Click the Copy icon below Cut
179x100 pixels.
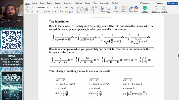[32, 9]
